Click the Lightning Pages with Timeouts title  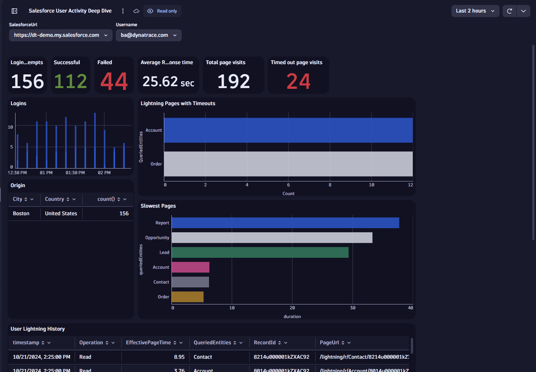pos(178,104)
